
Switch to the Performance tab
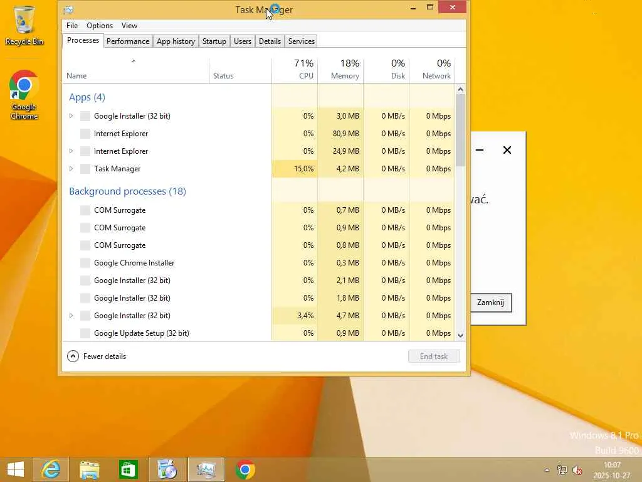[128, 41]
